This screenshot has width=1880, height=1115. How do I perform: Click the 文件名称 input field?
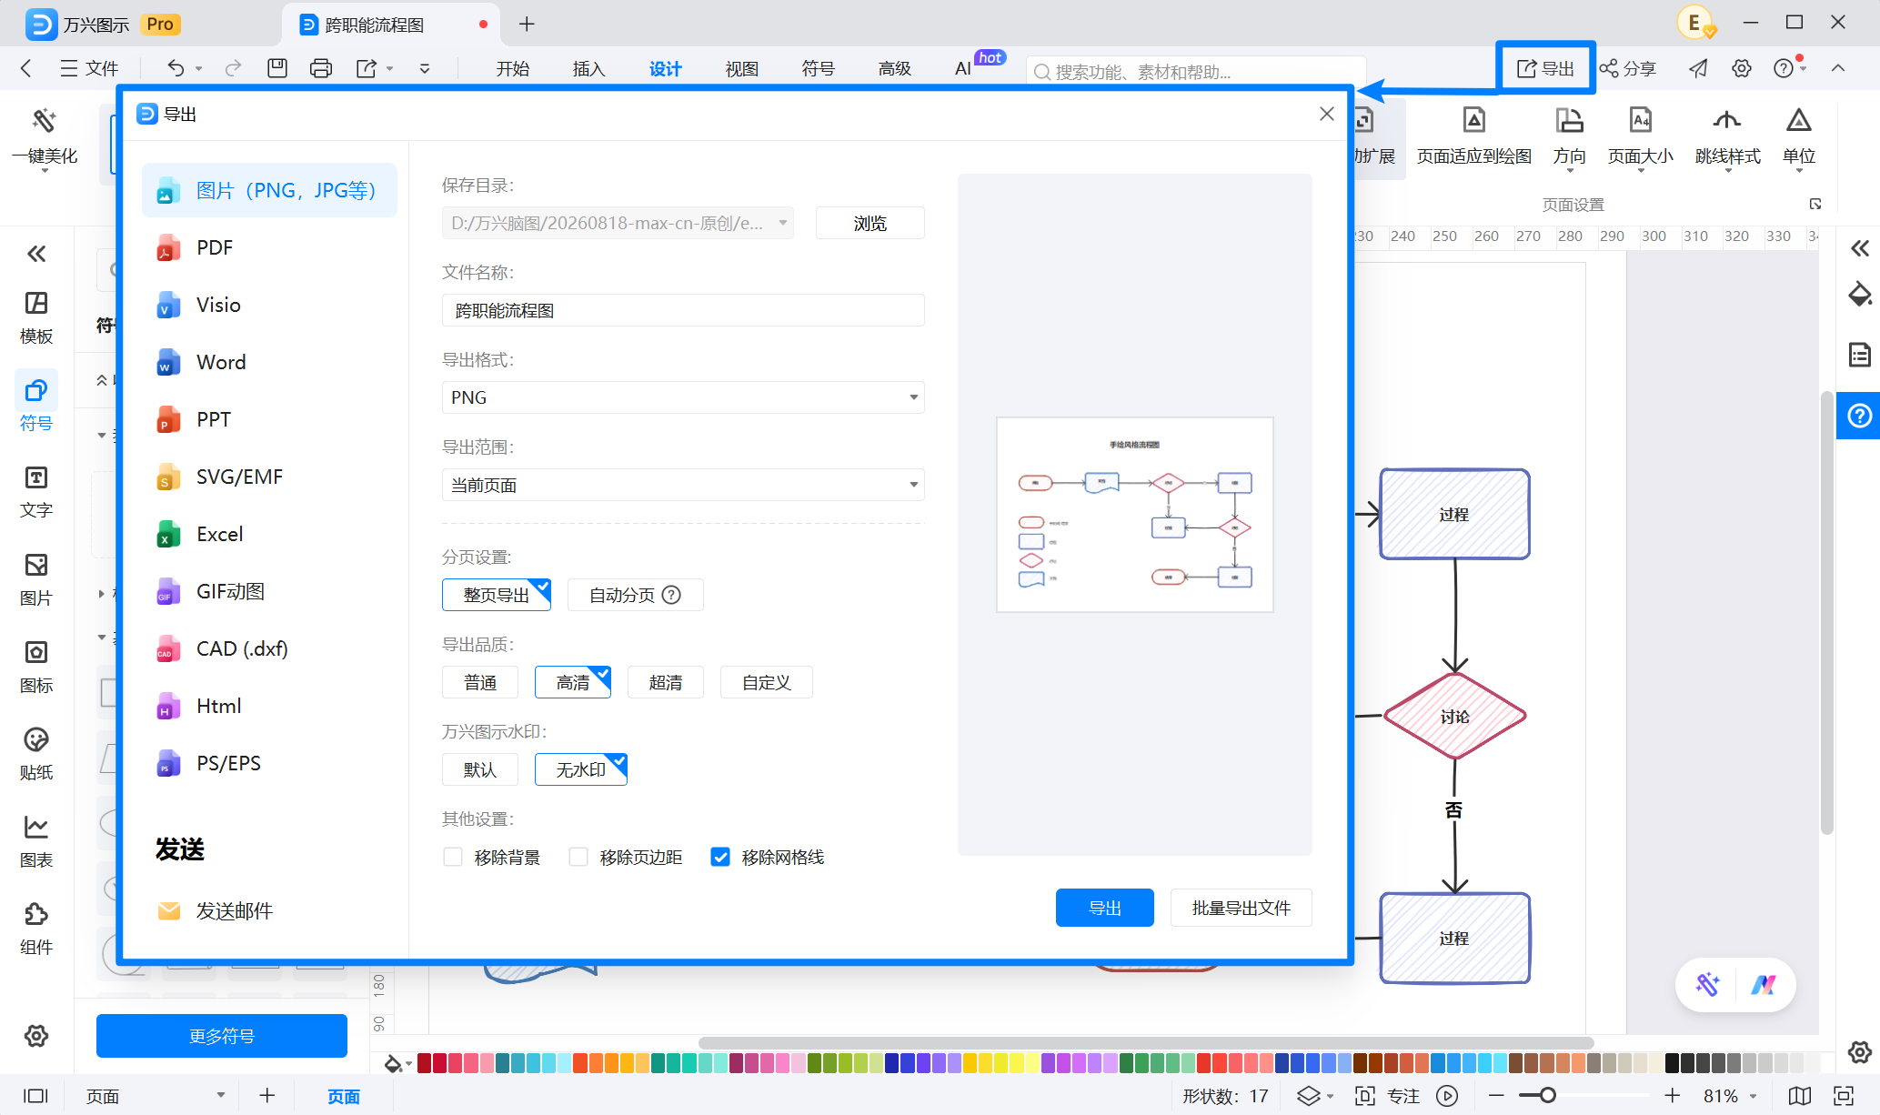coord(683,310)
